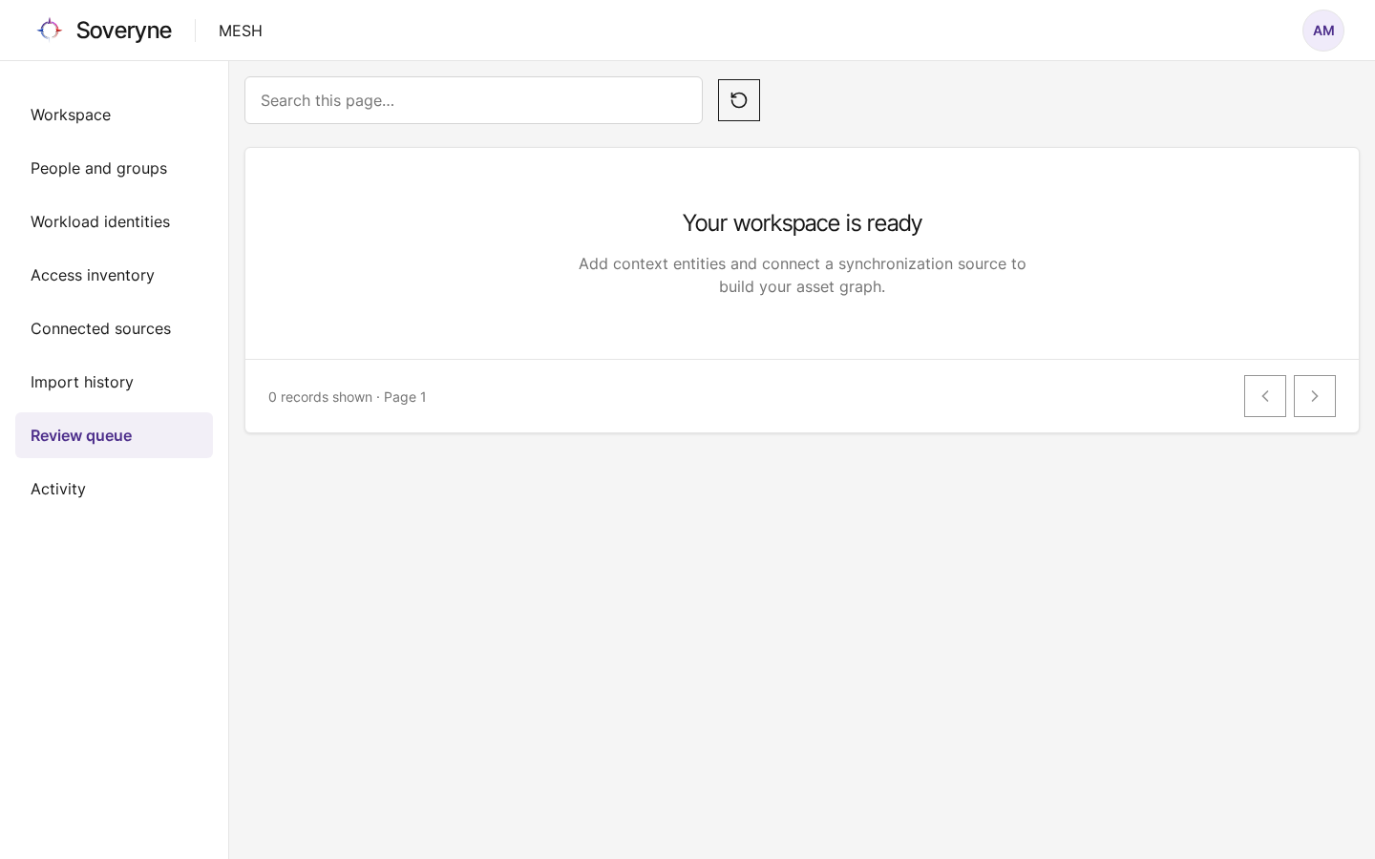Open the Activity page
The height and width of the screenshot is (859, 1375).
pyautogui.click(x=114, y=489)
